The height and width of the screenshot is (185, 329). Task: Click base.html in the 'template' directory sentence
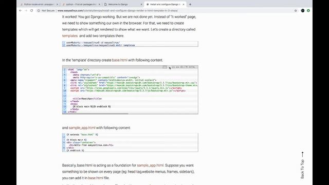(x=120, y=60)
